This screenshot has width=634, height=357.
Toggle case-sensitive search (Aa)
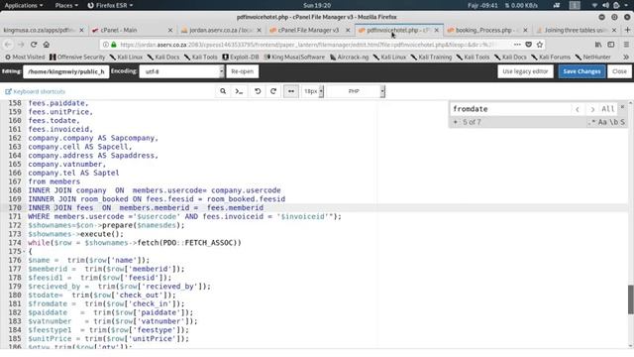click(x=602, y=122)
